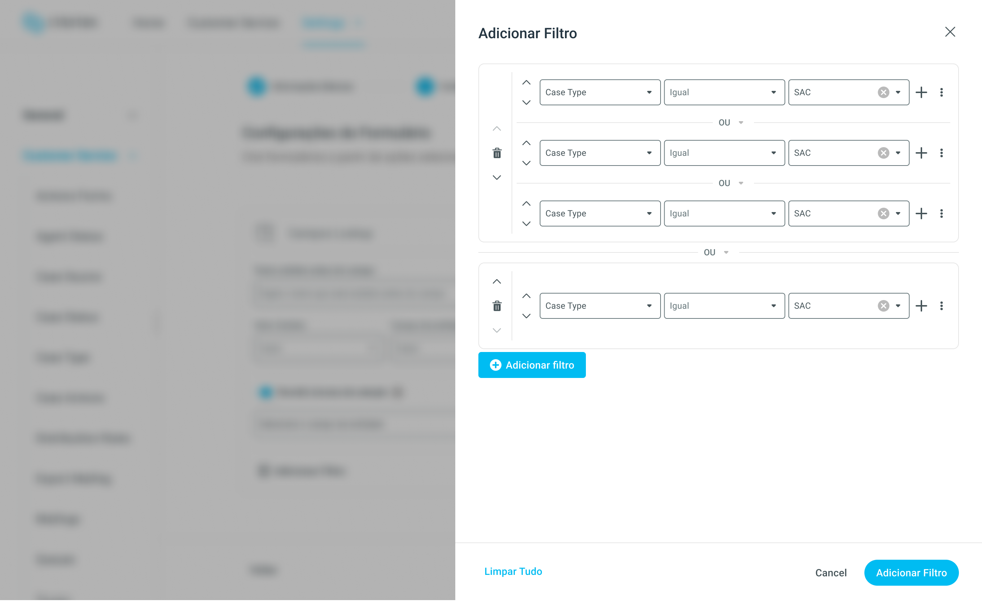Move the second filter row down
This screenshot has height=603, width=982.
[x=526, y=163]
